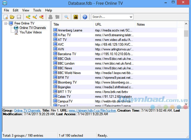Screen dimensions: 191x140
Task: Open a database with the folder icon
Action: (x=12, y=17)
